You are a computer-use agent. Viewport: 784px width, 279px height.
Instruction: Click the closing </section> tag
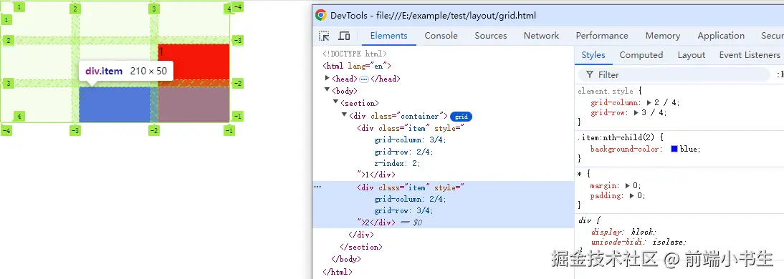tap(361, 247)
